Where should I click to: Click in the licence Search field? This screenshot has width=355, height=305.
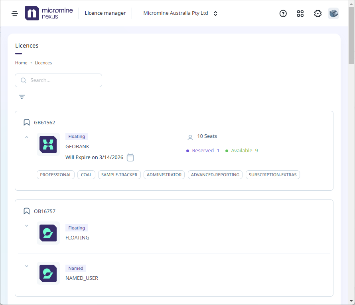(64, 80)
